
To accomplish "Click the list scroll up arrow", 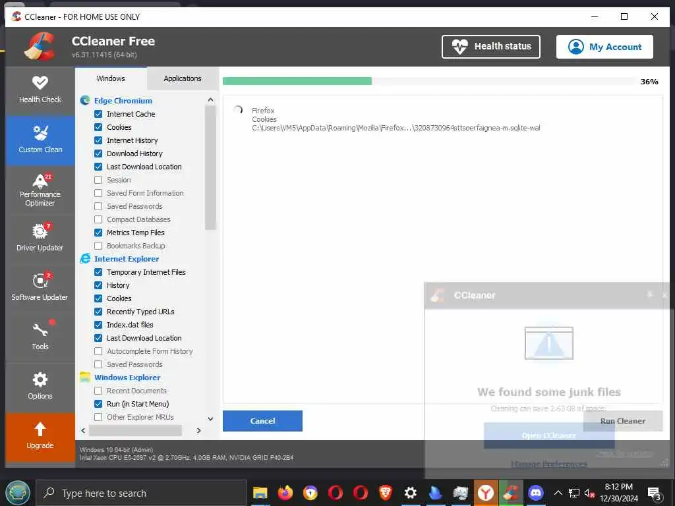I will click(x=210, y=100).
